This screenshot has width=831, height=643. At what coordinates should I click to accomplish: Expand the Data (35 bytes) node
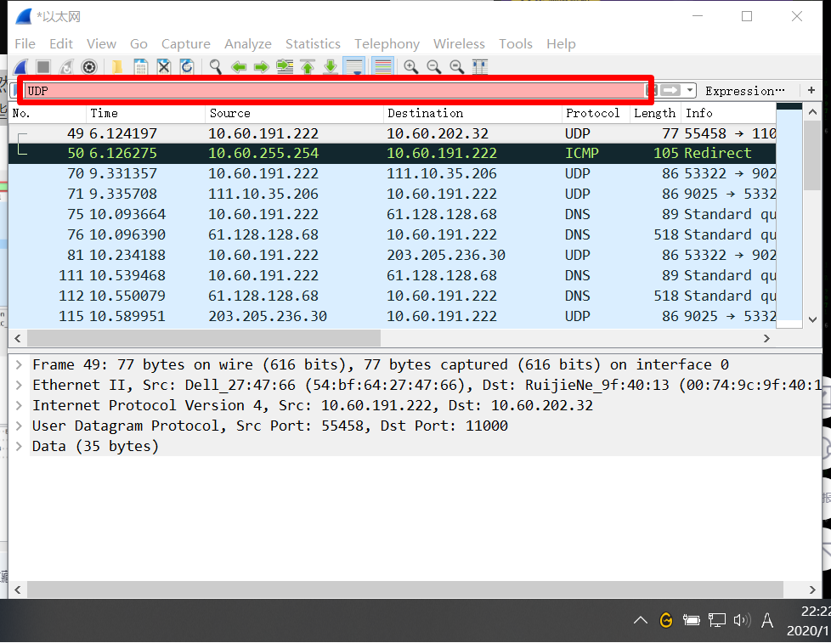tap(19, 447)
